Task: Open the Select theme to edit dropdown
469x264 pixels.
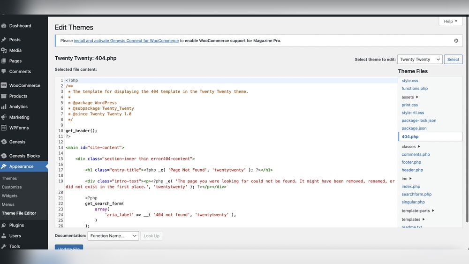Action: (420, 59)
